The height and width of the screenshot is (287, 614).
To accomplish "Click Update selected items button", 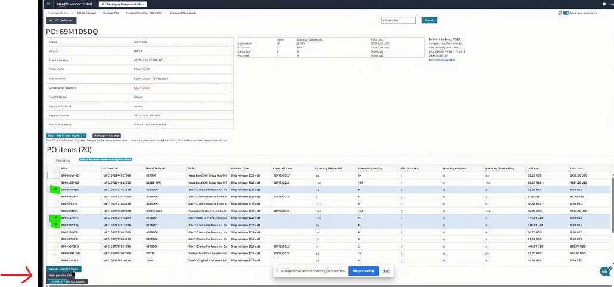I will point(63,269).
